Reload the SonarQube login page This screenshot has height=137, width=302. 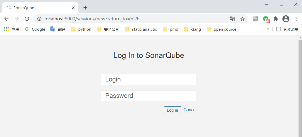[x=27, y=19]
